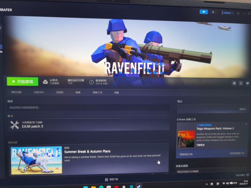Open the 商店页面 store page tab
The width and height of the screenshot is (251, 188).
tap(16, 92)
